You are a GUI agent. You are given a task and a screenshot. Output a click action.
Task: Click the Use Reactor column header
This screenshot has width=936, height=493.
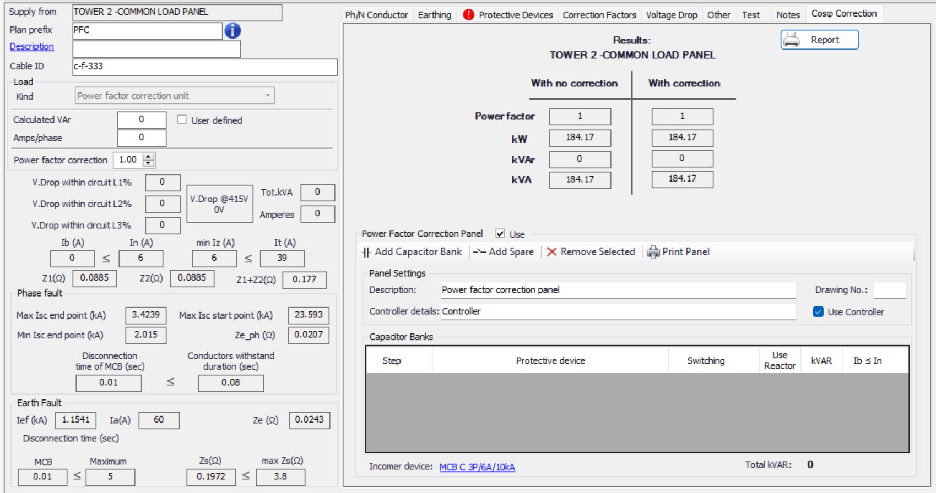(780, 360)
